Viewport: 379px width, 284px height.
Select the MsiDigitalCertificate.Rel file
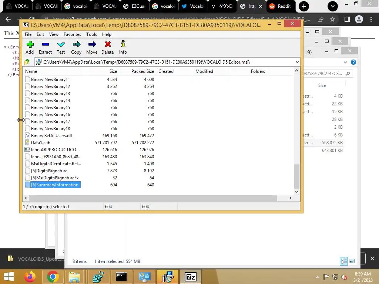pos(56,163)
